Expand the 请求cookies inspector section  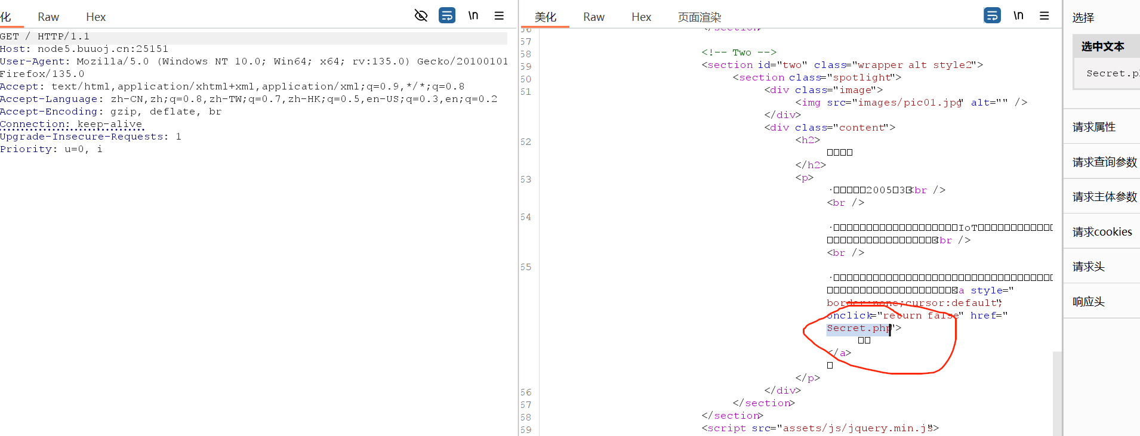1102,232
